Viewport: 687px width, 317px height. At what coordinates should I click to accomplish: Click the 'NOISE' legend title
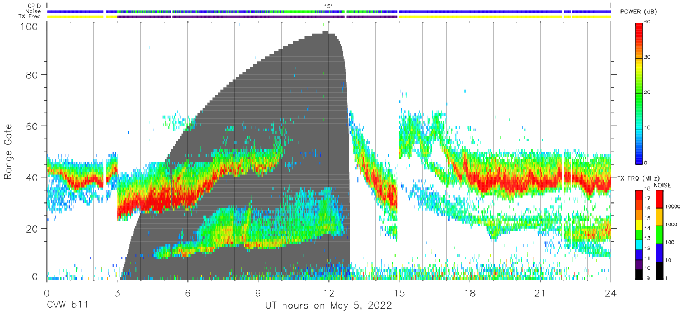coord(662,185)
